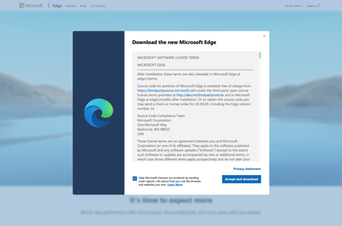Click the 'MICROSOFT SOFTWARE LICENSE TERMS' heading
Viewport: 342px width, 226px height.
click(x=168, y=58)
